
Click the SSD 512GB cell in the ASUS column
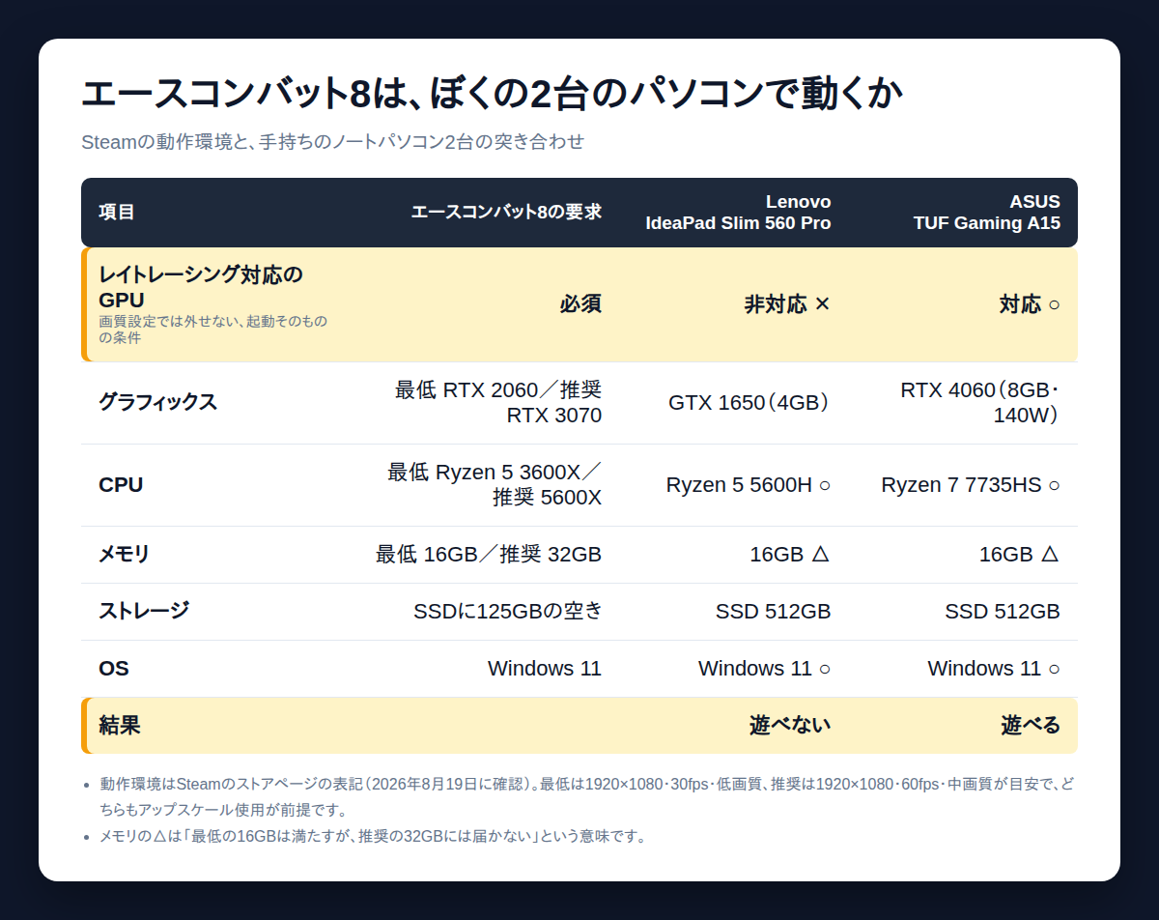click(x=1003, y=612)
